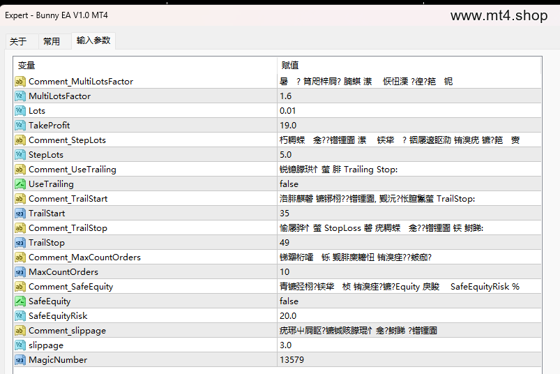Screen dimensions: 560x374
Task: Click the Comment_TrailStop value mentioning StopLoss
Action: click(x=381, y=228)
